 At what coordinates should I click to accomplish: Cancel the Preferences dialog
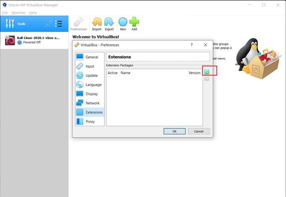click(198, 131)
